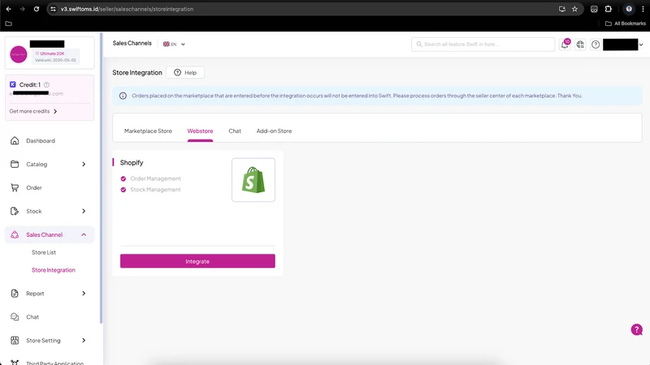Click the Store Setting shop icon
The width and height of the screenshot is (650, 365).
coord(15,340)
